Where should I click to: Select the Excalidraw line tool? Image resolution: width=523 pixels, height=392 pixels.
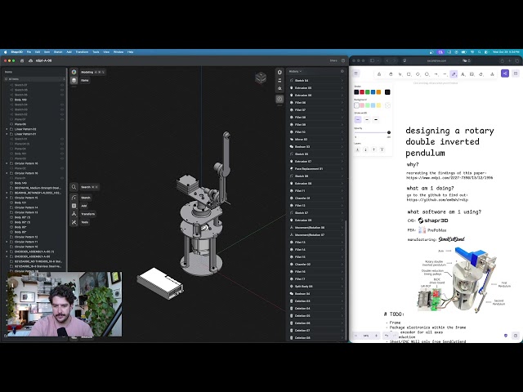pos(445,74)
